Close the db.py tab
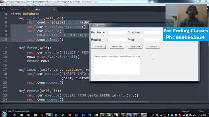The width and height of the screenshot is (209, 117). 54,9
